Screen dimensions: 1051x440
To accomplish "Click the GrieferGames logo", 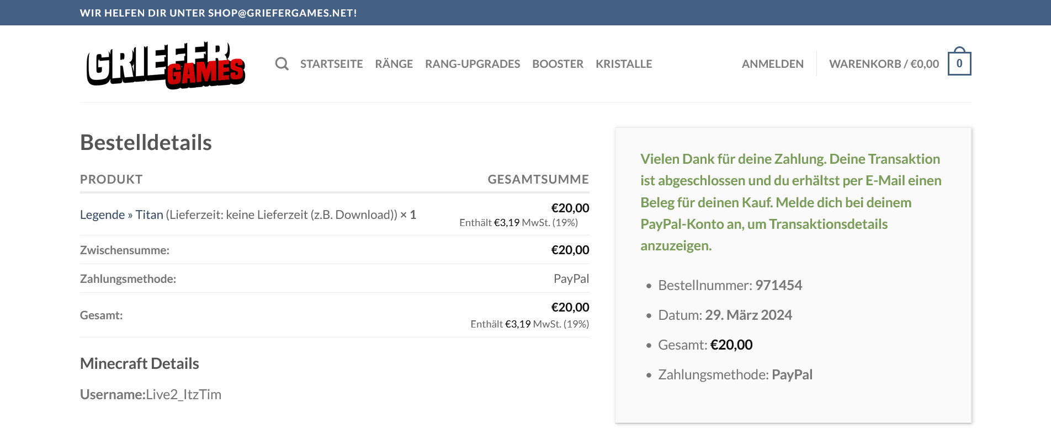I will [166, 64].
